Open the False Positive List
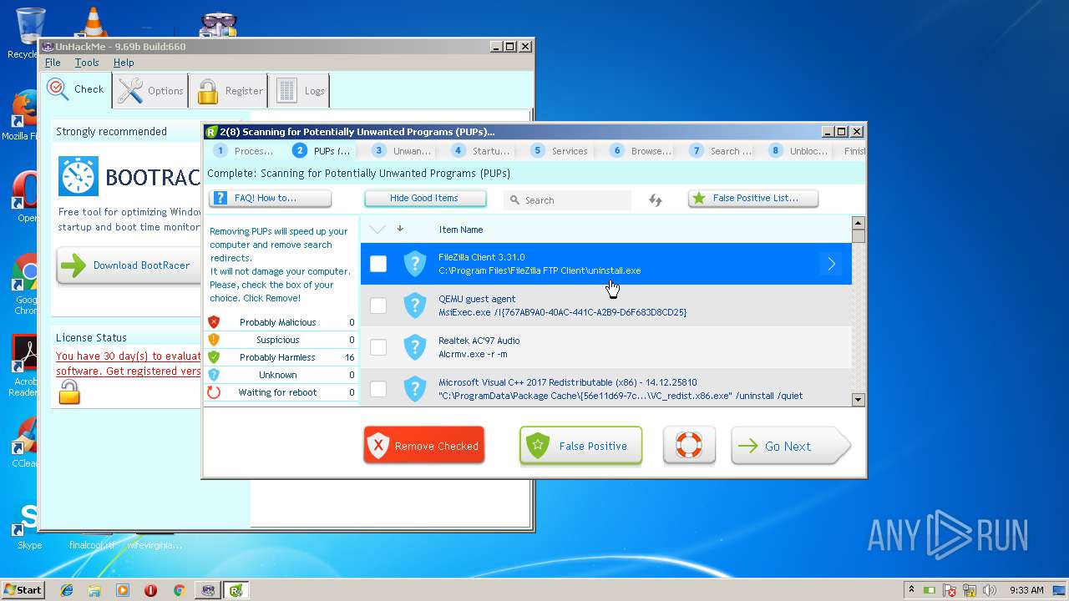1069x601 pixels. [753, 198]
